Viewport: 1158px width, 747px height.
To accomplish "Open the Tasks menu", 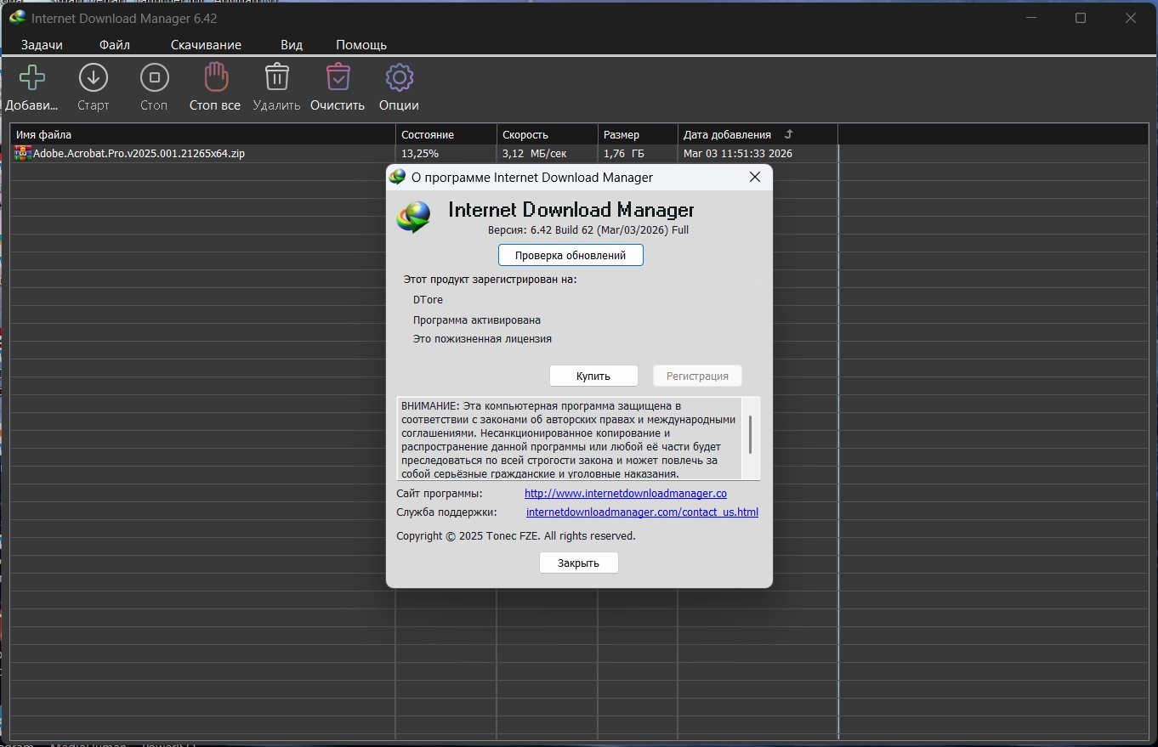I will [42, 45].
